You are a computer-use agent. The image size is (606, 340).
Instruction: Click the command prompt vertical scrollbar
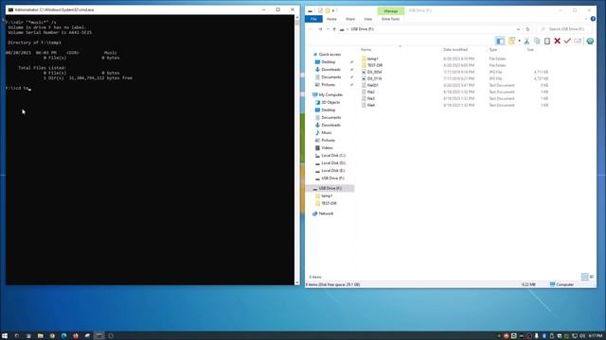click(x=296, y=150)
